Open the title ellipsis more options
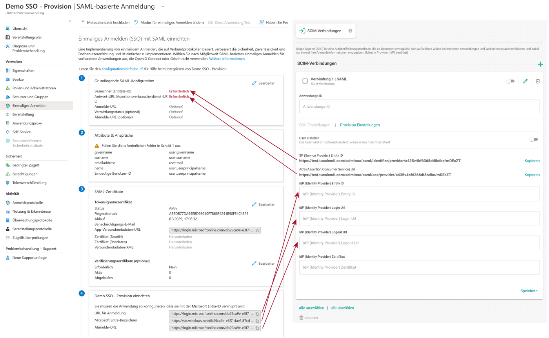Screen dimensions: 549x338 click(163, 7)
